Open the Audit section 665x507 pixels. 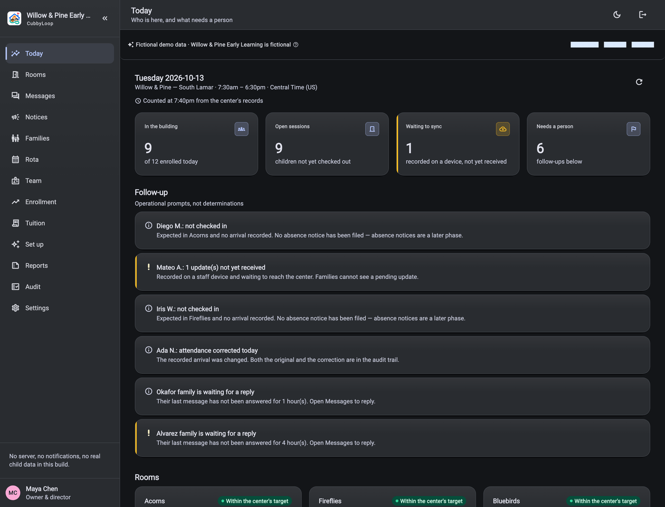tap(60, 287)
